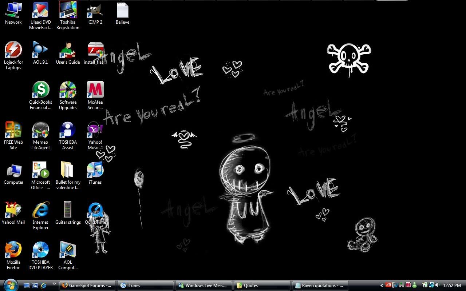This screenshot has height=291, width=466.
Task: Open the volume speaker tray icon
Action: (438, 285)
